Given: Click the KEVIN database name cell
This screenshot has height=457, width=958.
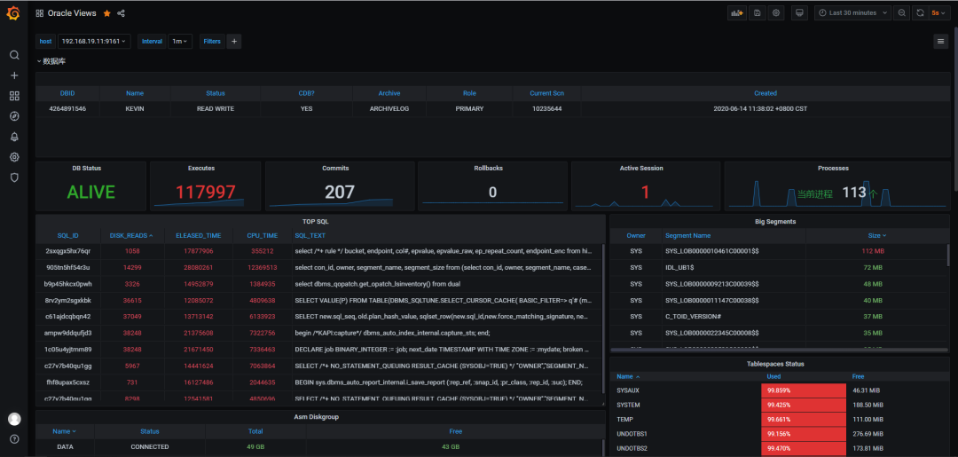Looking at the screenshot, I should [x=135, y=109].
